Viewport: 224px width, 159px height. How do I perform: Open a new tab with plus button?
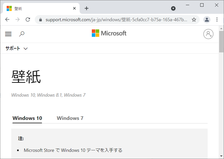tap(86, 8)
